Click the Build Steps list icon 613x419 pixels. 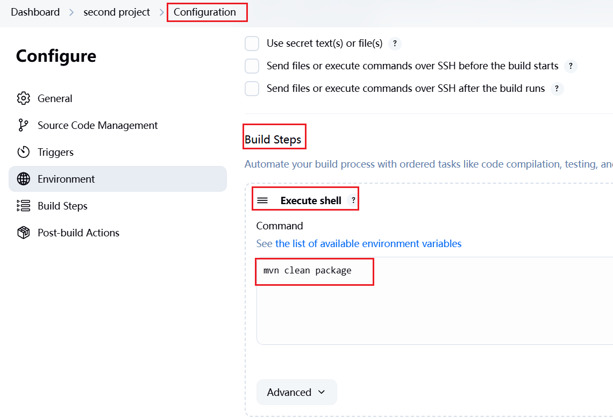click(x=24, y=206)
